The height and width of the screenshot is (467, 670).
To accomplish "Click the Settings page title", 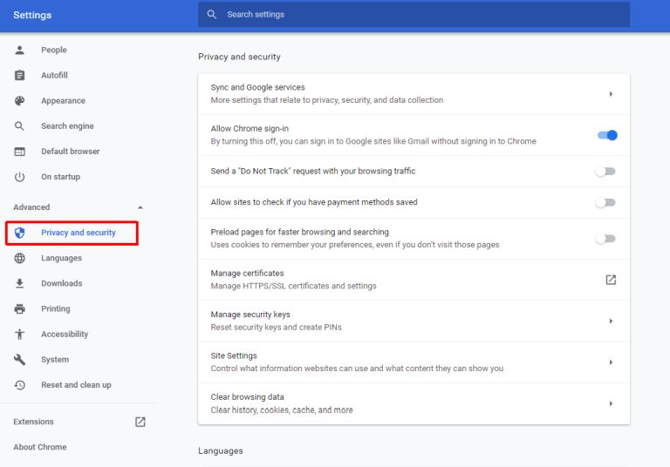I will click(32, 15).
